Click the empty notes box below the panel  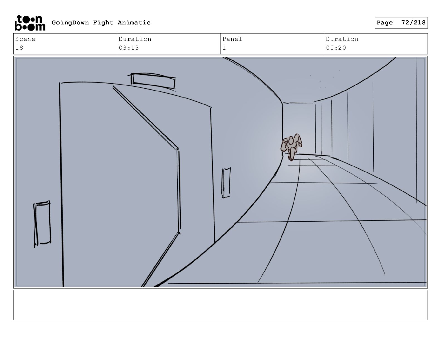pyautogui.click(x=220, y=305)
